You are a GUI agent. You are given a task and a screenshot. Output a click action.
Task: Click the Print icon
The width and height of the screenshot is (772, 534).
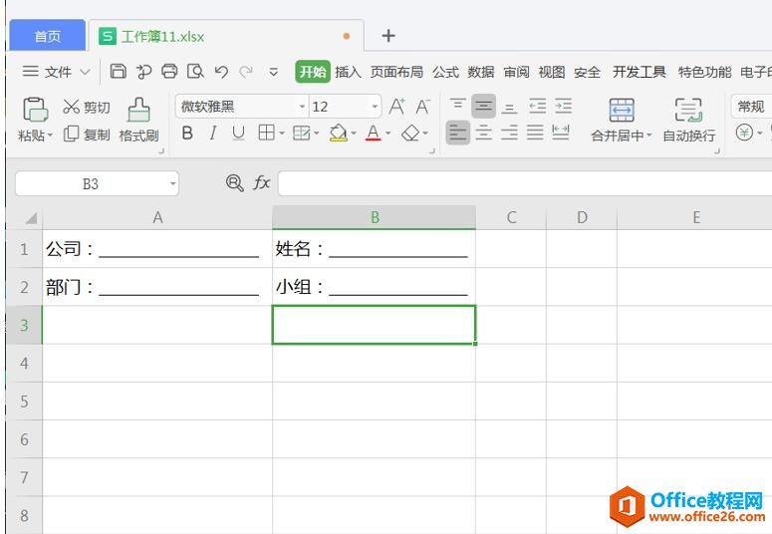(x=169, y=72)
